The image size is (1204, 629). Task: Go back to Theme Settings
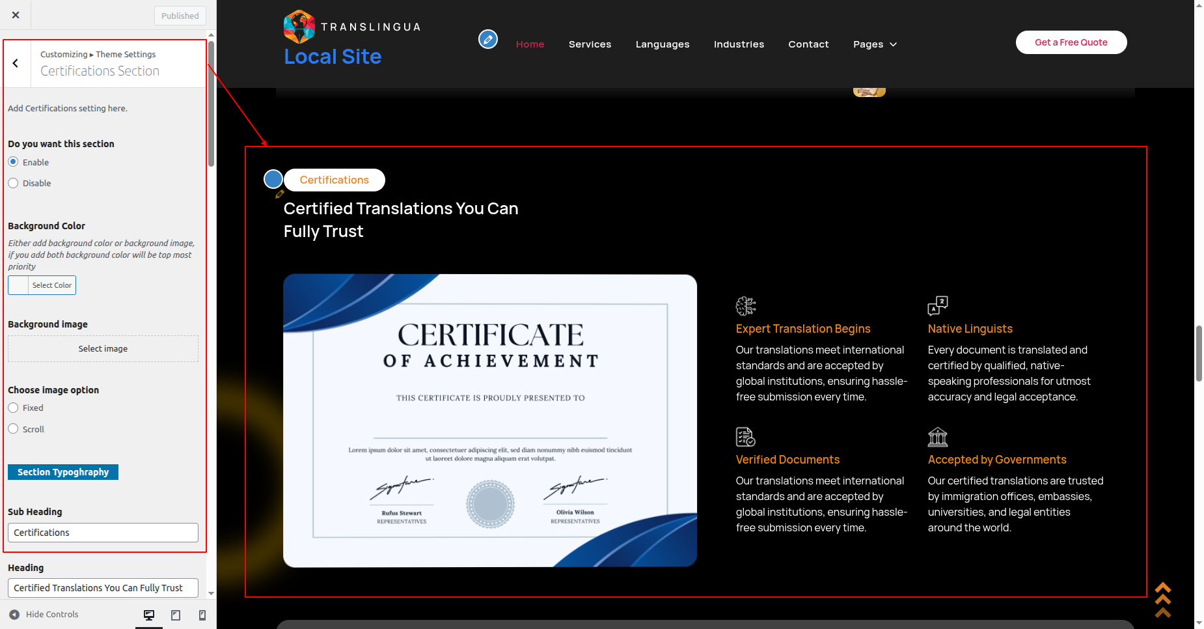pyautogui.click(x=16, y=63)
